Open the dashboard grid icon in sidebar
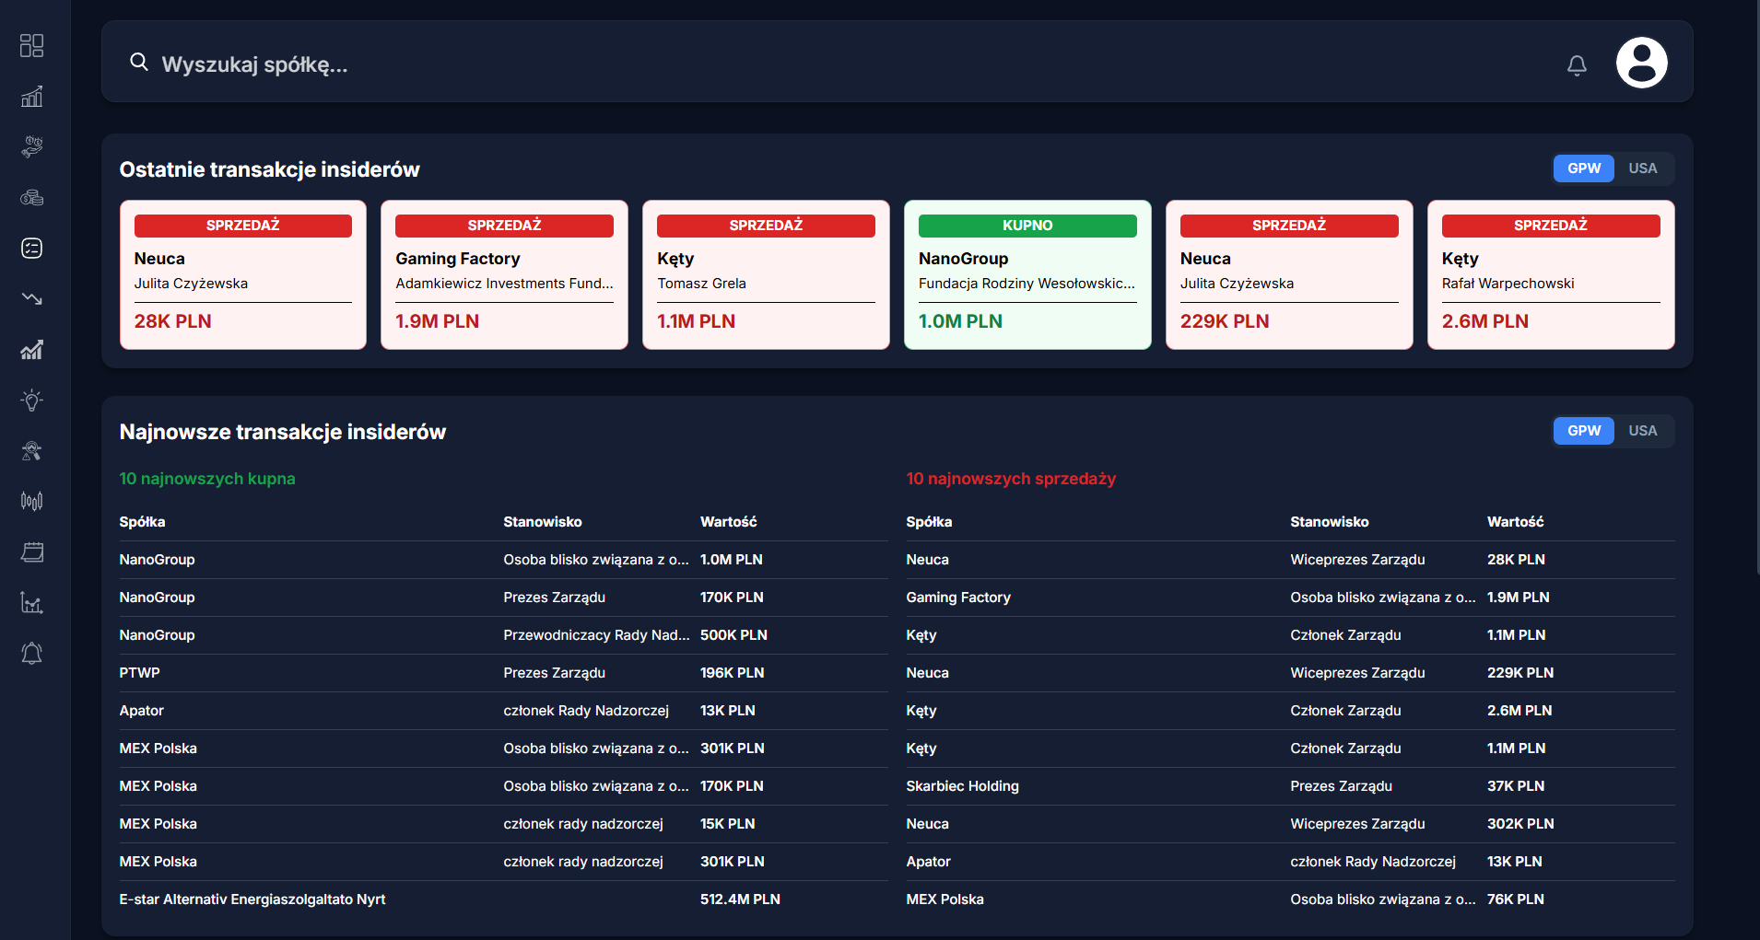 (32, 46)
